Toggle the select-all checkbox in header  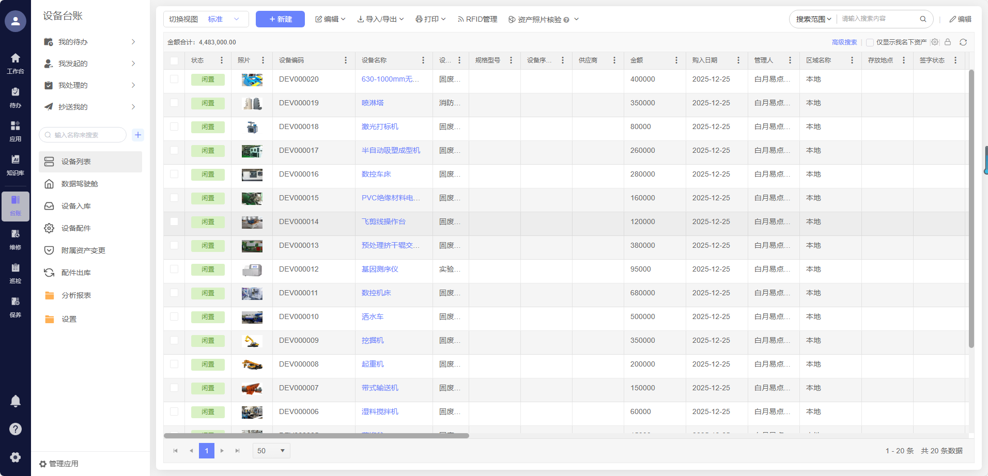[x=174, y=60]
